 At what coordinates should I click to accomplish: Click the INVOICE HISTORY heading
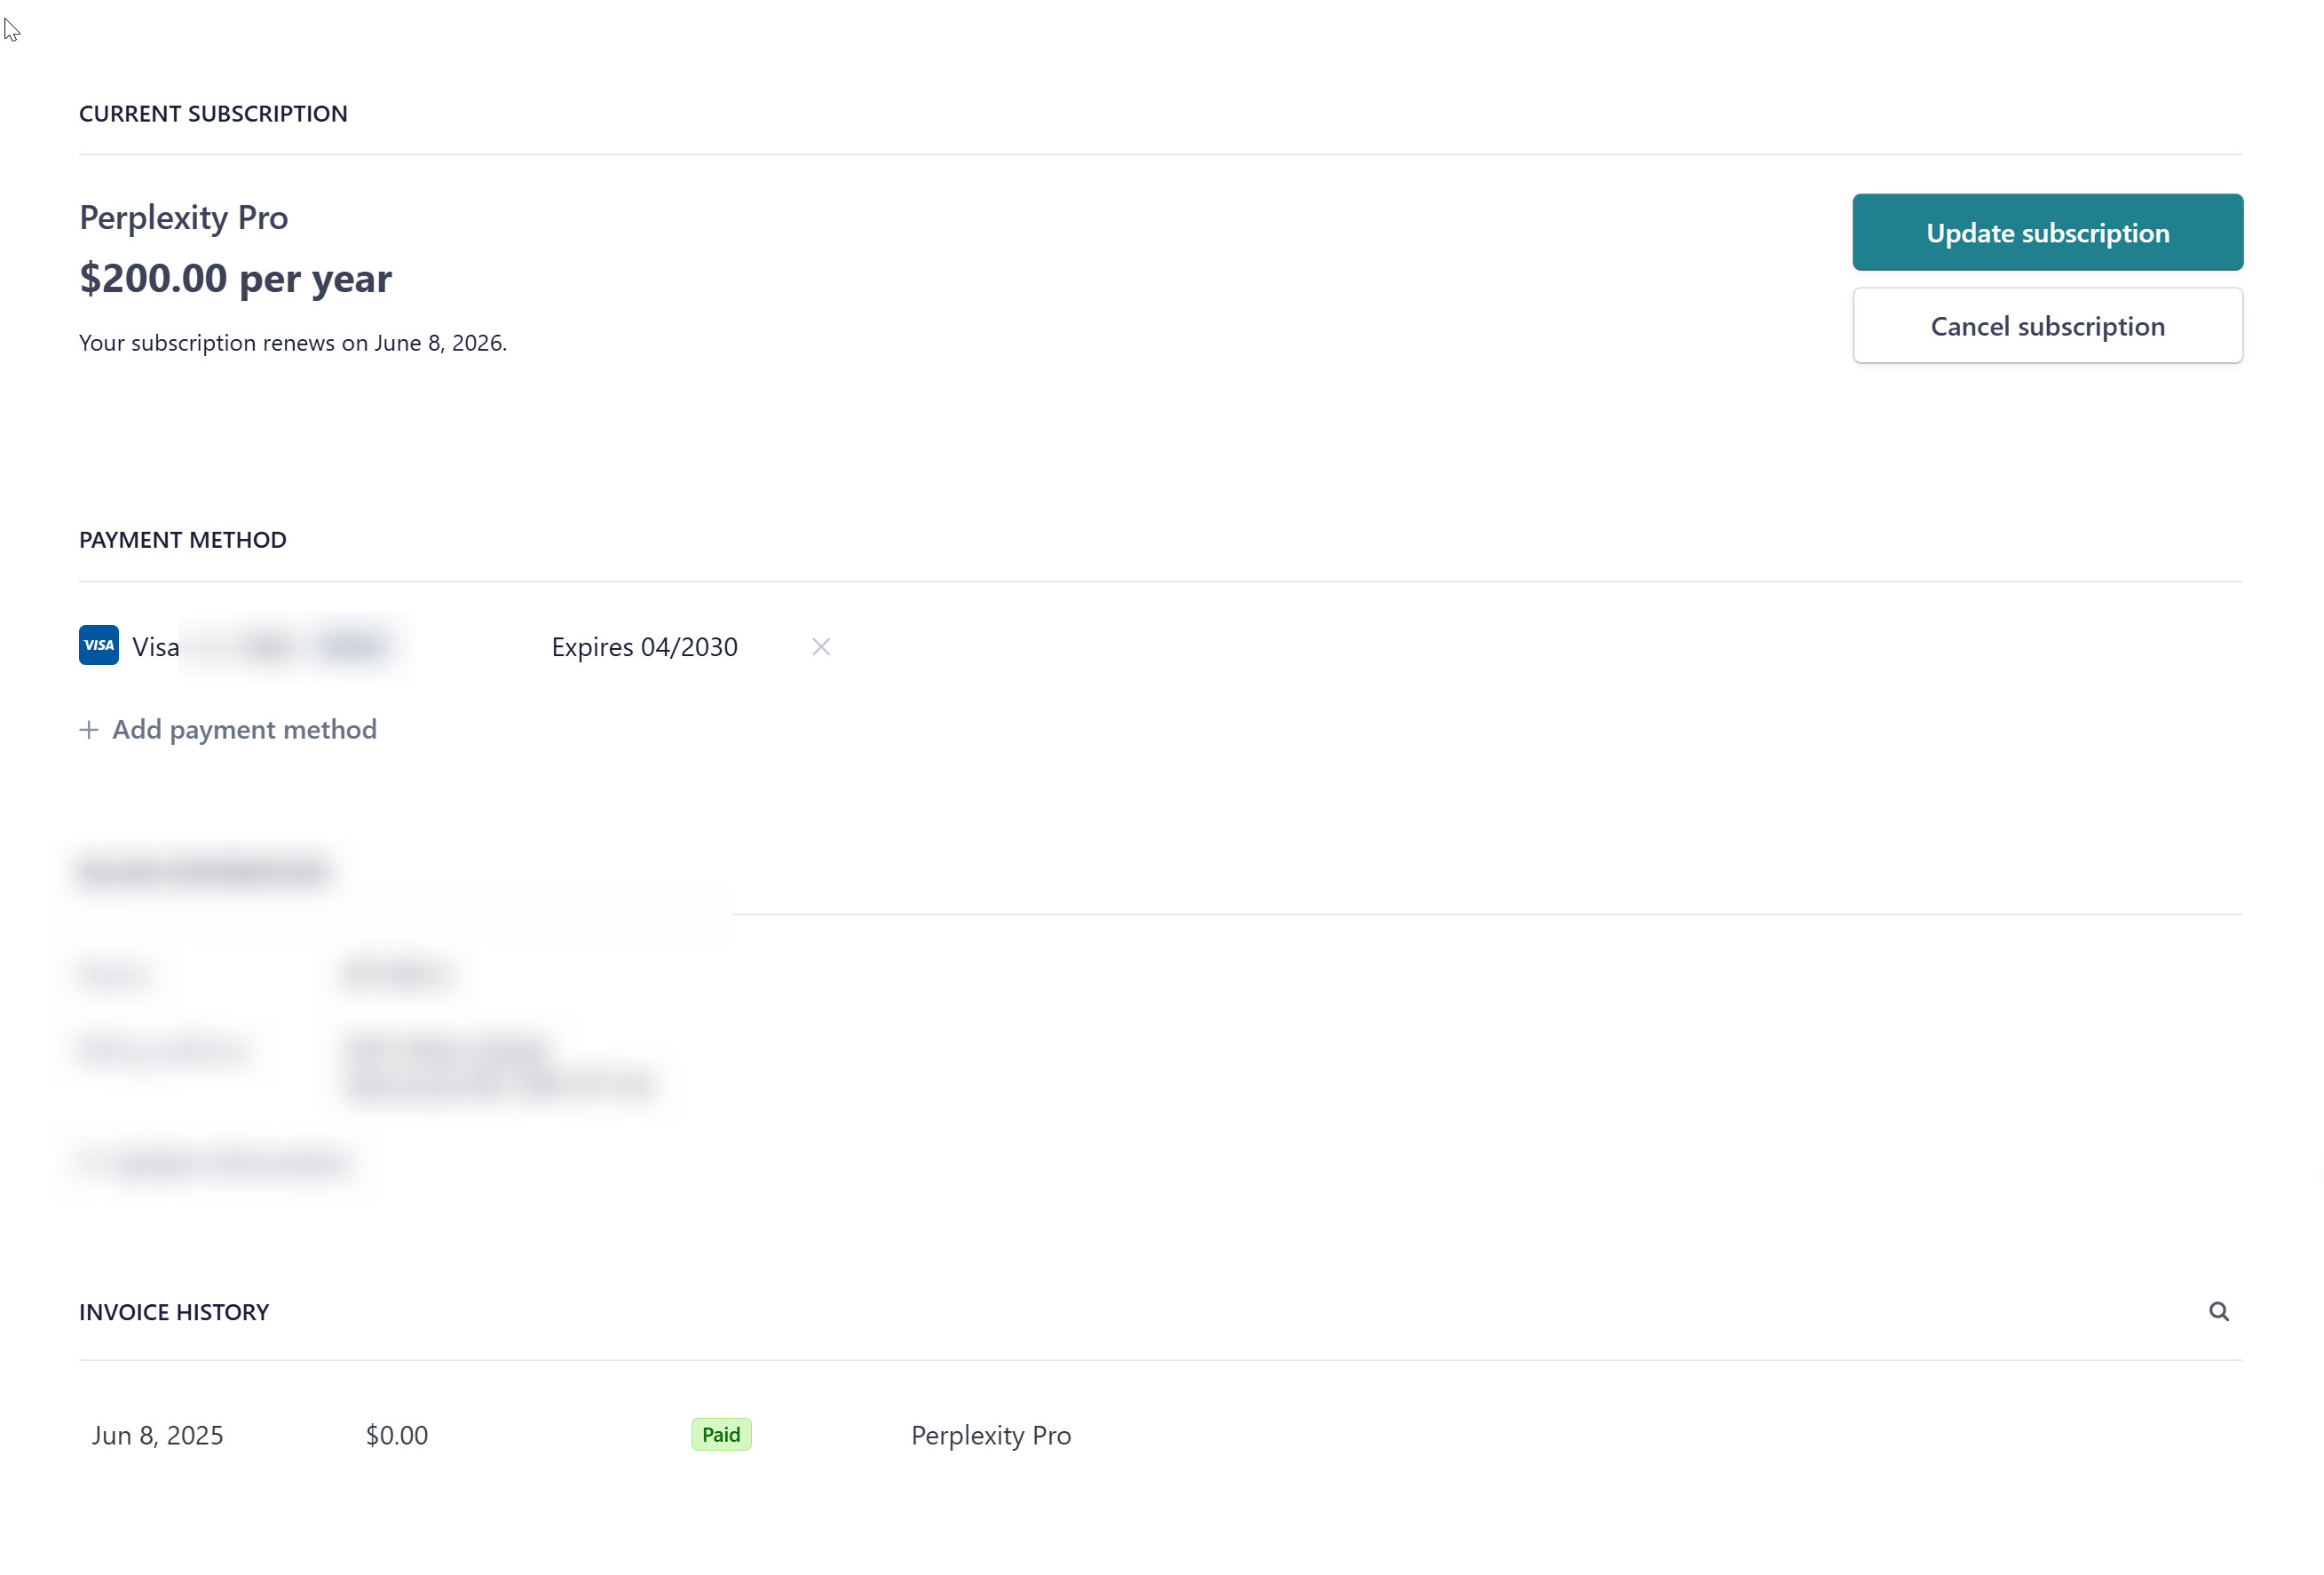coord(174,1312)
